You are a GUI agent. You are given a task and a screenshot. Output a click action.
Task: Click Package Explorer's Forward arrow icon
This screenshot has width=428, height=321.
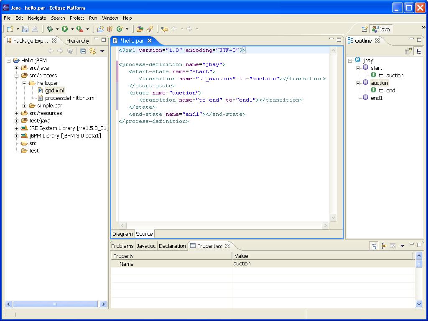click(60, 51)
